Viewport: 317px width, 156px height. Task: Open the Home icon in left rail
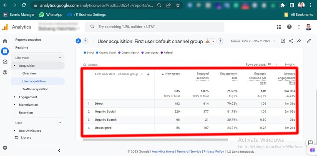pos(5,41)
